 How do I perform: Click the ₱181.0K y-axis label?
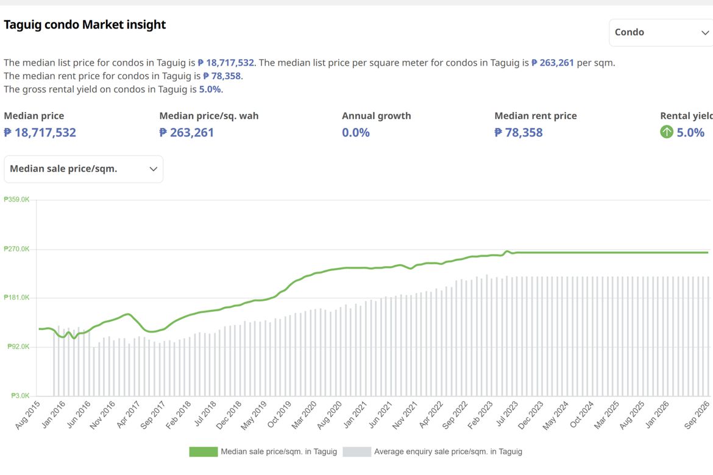coord(17,298)
